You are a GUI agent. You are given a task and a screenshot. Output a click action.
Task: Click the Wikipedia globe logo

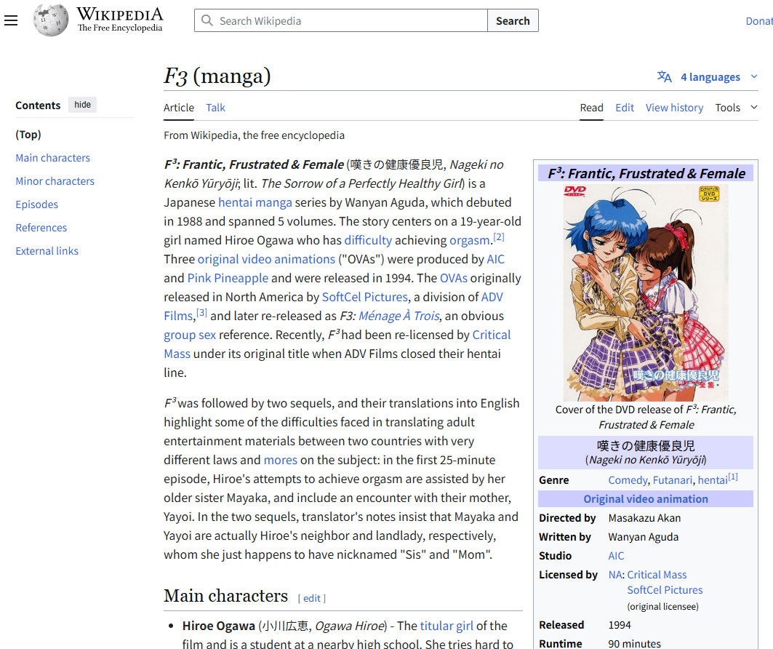click(51, 20)
